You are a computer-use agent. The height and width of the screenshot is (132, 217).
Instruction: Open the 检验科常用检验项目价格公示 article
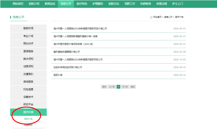click(68, 67)
